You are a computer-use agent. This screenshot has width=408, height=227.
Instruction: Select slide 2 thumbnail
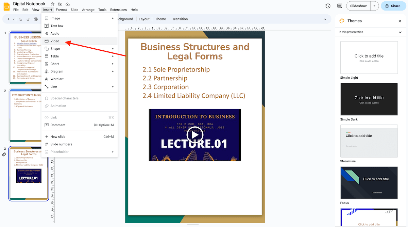pyautogui.click(x=26, y=116)
